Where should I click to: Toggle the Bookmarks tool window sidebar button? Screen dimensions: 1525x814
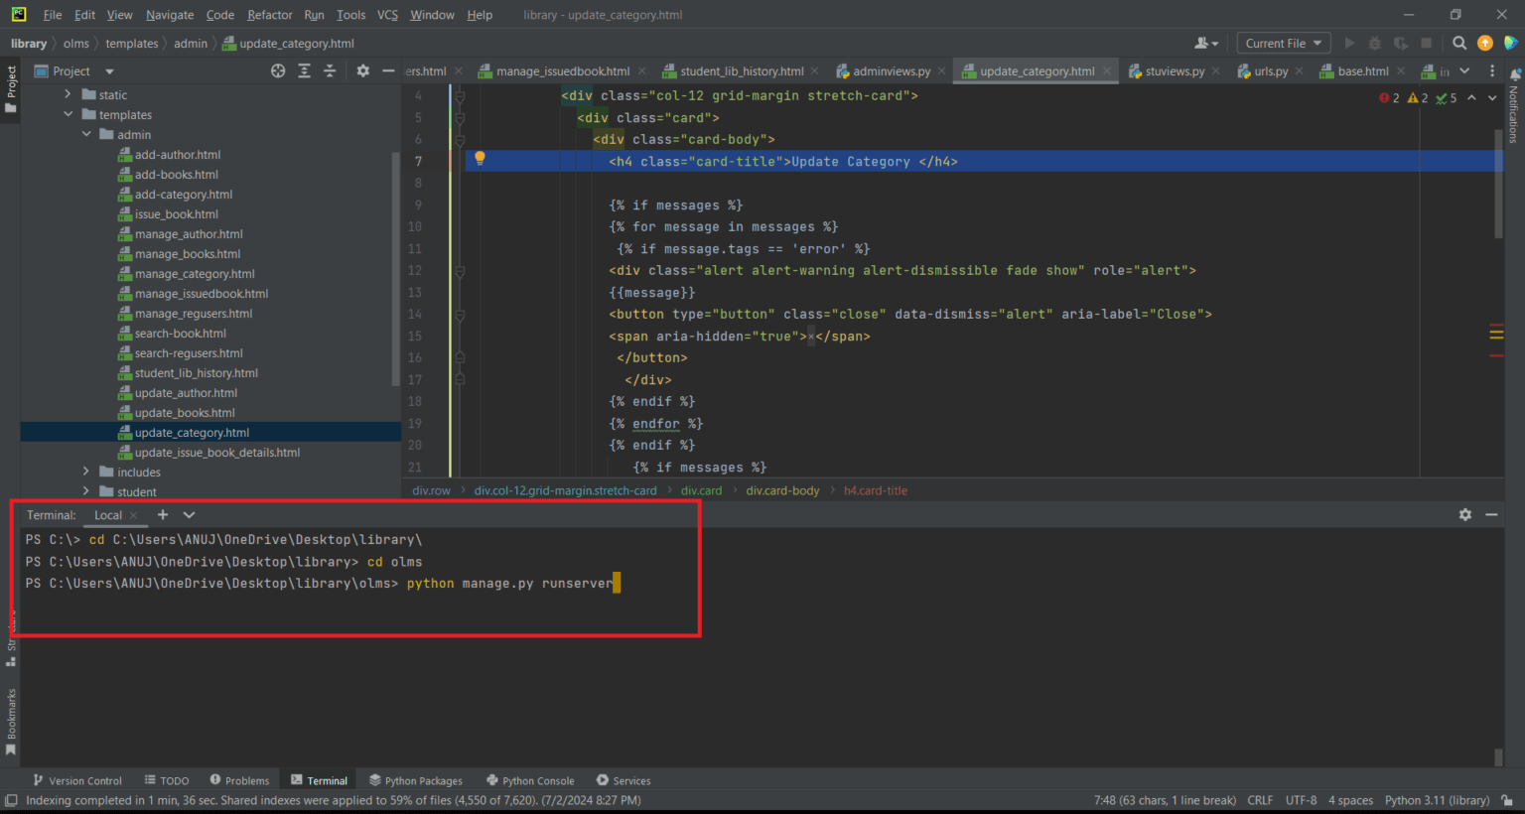click(11, 722)
